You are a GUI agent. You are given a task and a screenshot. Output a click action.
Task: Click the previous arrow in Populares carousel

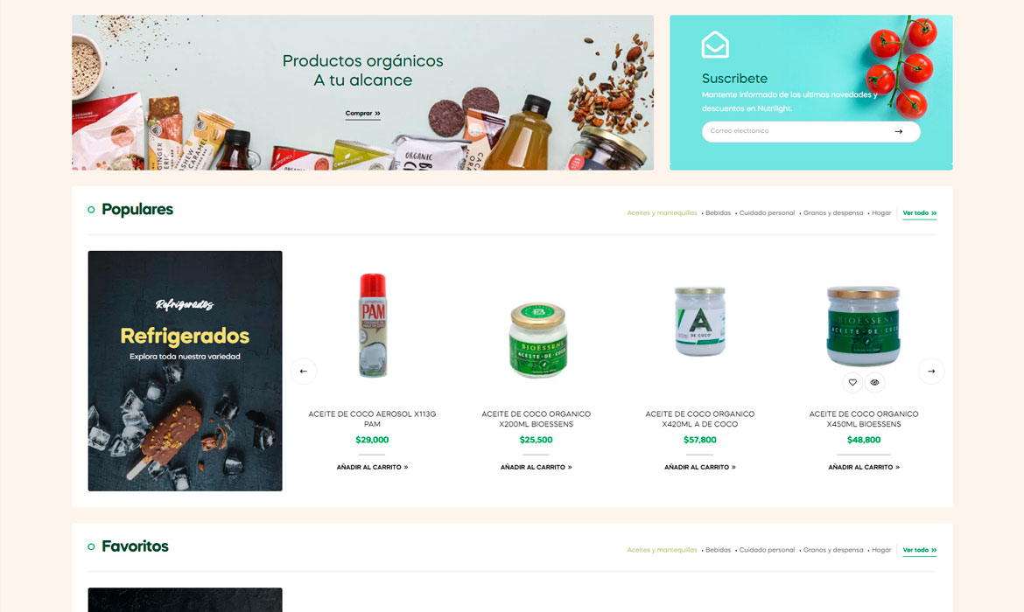(x=303, y=372)
